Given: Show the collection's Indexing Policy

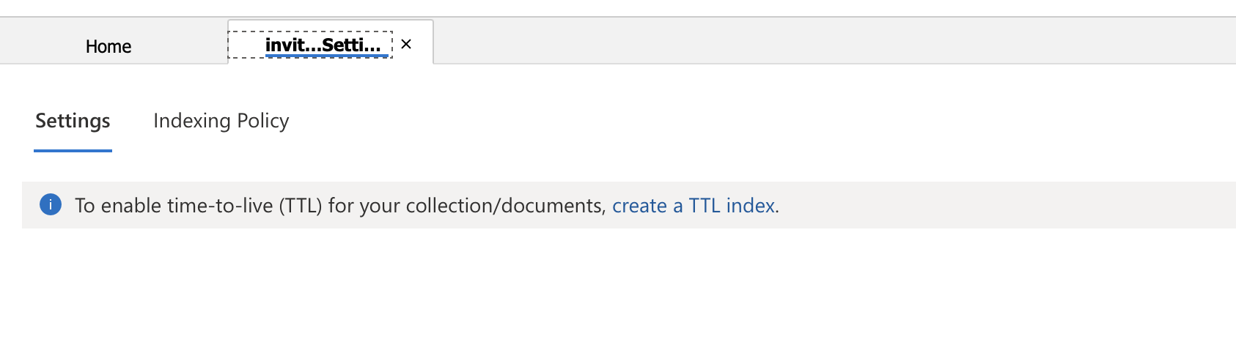Looking at the screenshot, I should pyautogui.click(x=221, y=121).
